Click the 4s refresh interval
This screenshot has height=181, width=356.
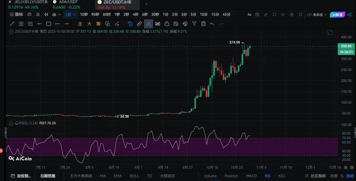pyautogui.click(x=249, y=14)
